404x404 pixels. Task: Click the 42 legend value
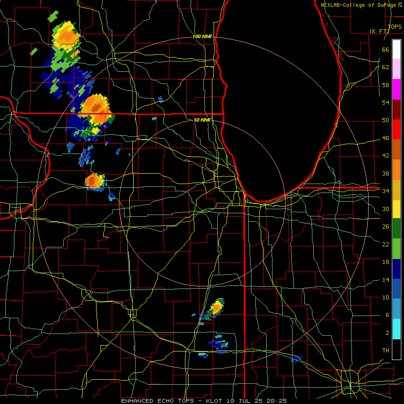tap(386, 156)
